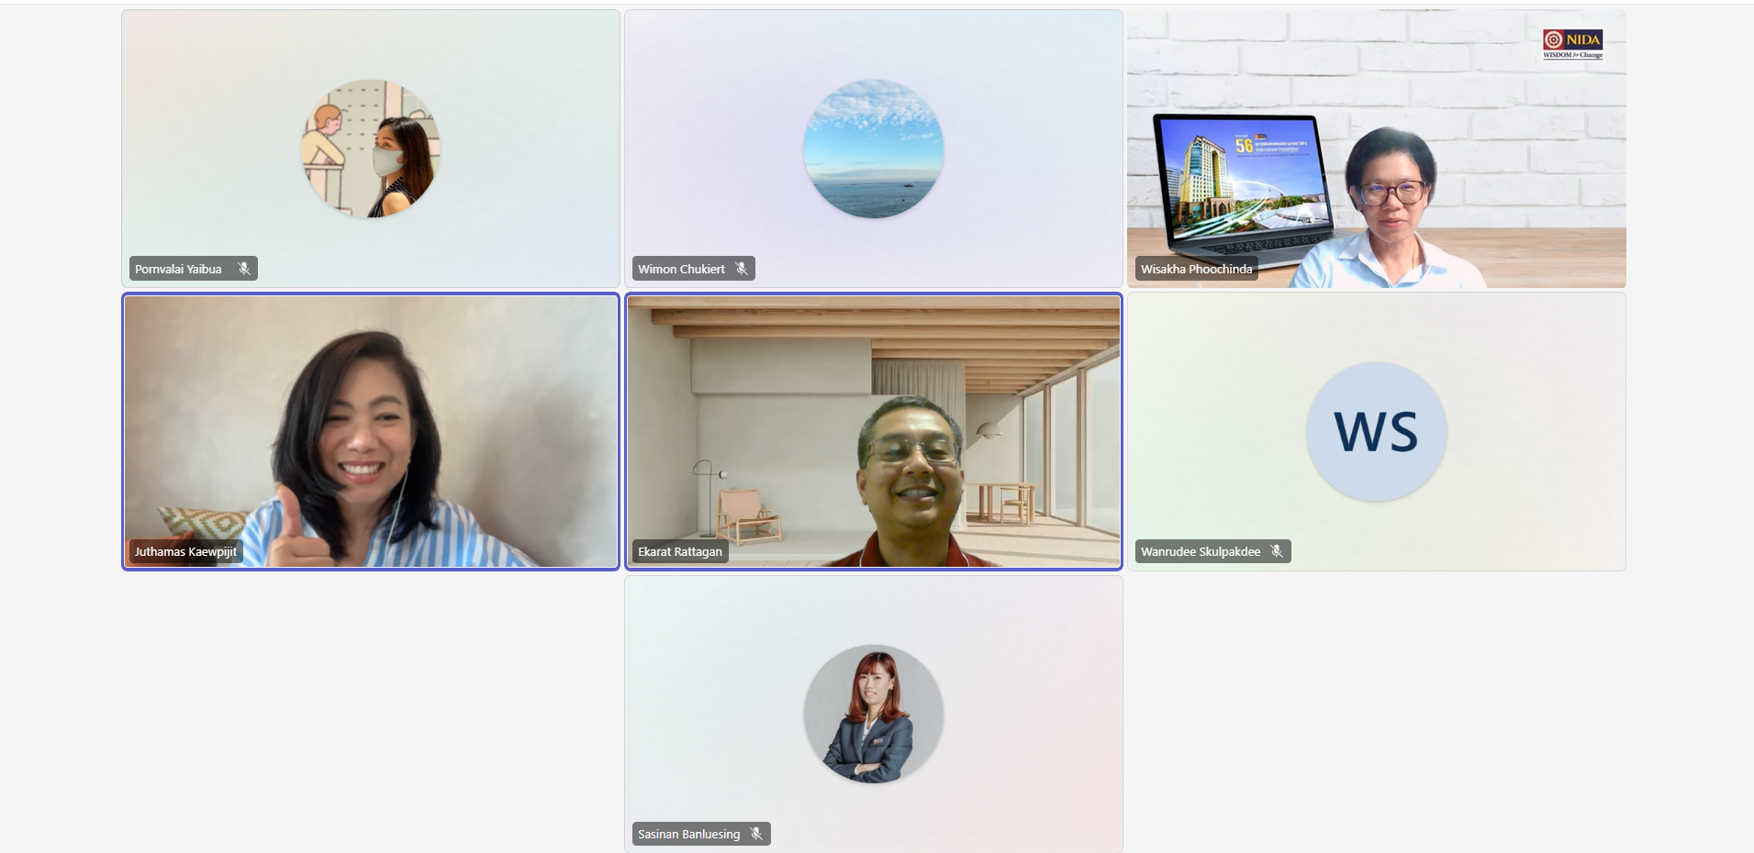
Task: Click the NIDA logo in the Wisakha tile
Action: pos(1572,43)
